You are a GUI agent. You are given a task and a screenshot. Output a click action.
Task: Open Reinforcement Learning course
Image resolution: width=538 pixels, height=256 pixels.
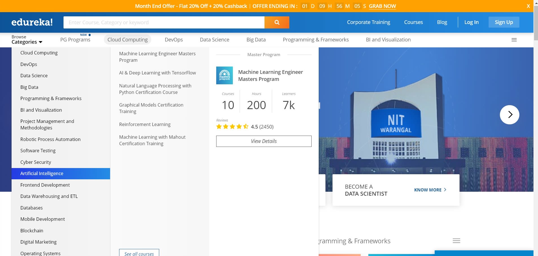coord(145,124)
